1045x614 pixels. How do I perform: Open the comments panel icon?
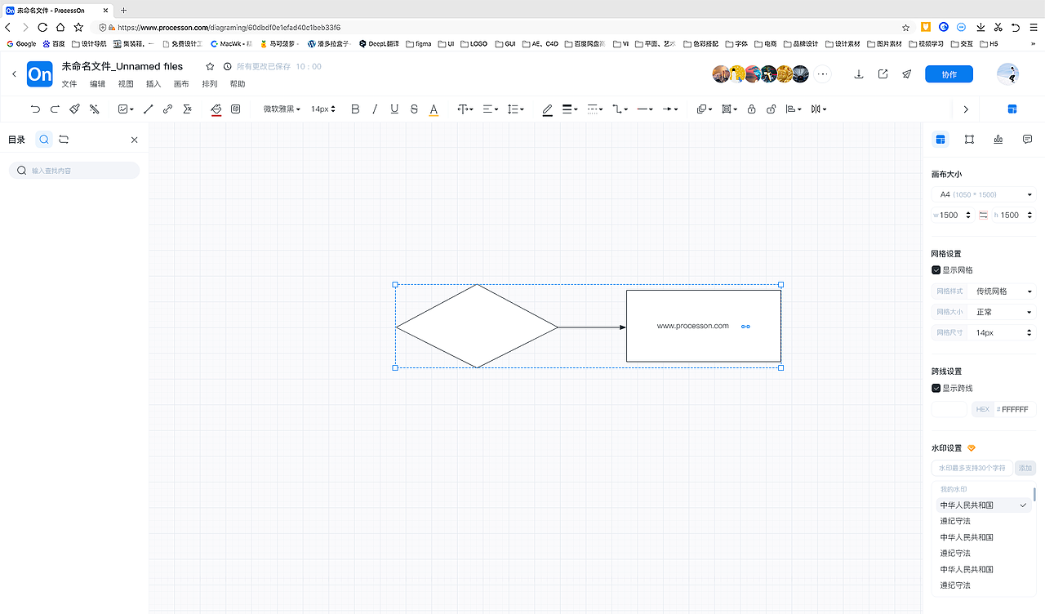(1027, 140)
